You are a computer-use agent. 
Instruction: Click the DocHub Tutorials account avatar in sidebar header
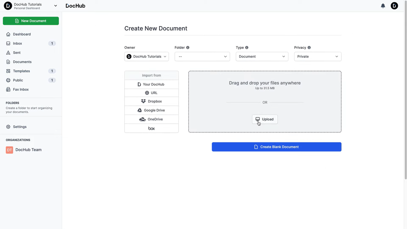coord(8,6)
